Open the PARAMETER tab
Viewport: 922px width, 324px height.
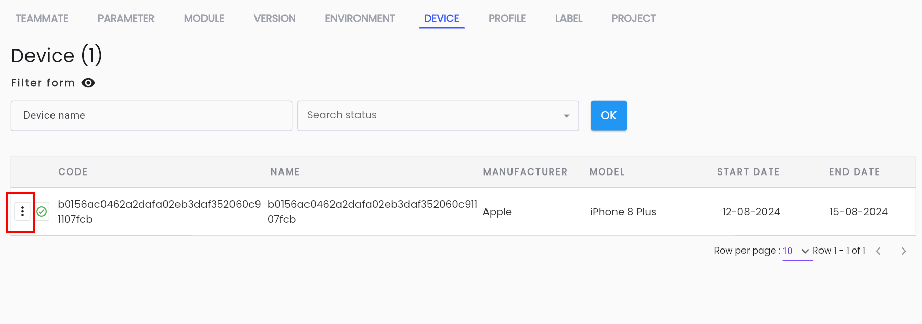tap(126, 19)
